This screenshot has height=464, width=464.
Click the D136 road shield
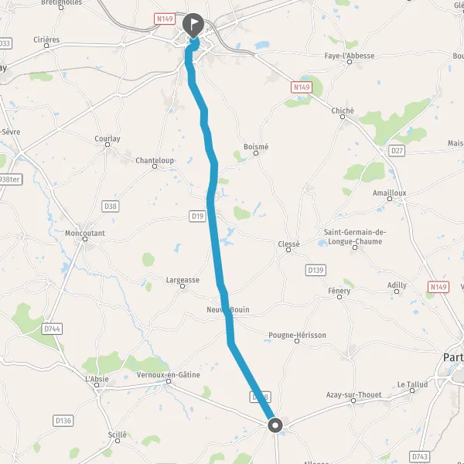(63, 421)
